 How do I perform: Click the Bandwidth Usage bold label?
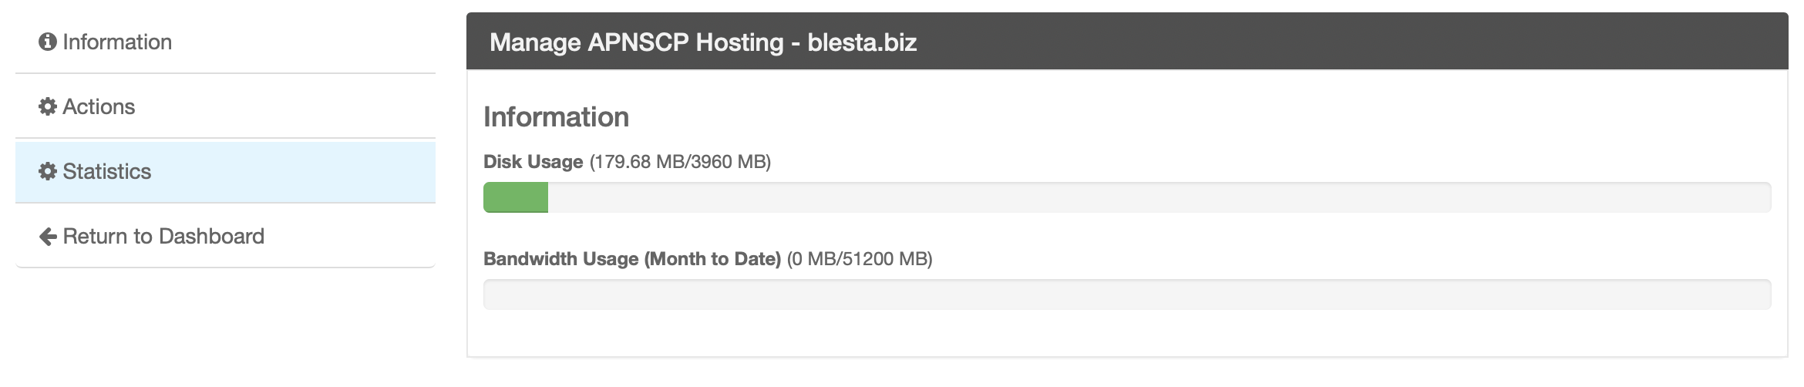point(561,259)
